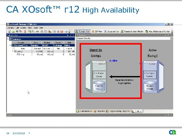Screen dimensions: 182x136
Task: Switch to CDP View
Action: [97, 31]
